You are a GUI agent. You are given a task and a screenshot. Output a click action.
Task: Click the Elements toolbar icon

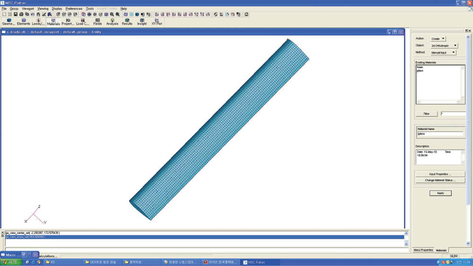pyautogui.click(x=24, y=21)
